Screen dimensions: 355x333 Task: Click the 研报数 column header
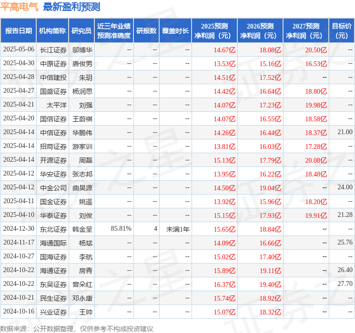tap(146, 31)
